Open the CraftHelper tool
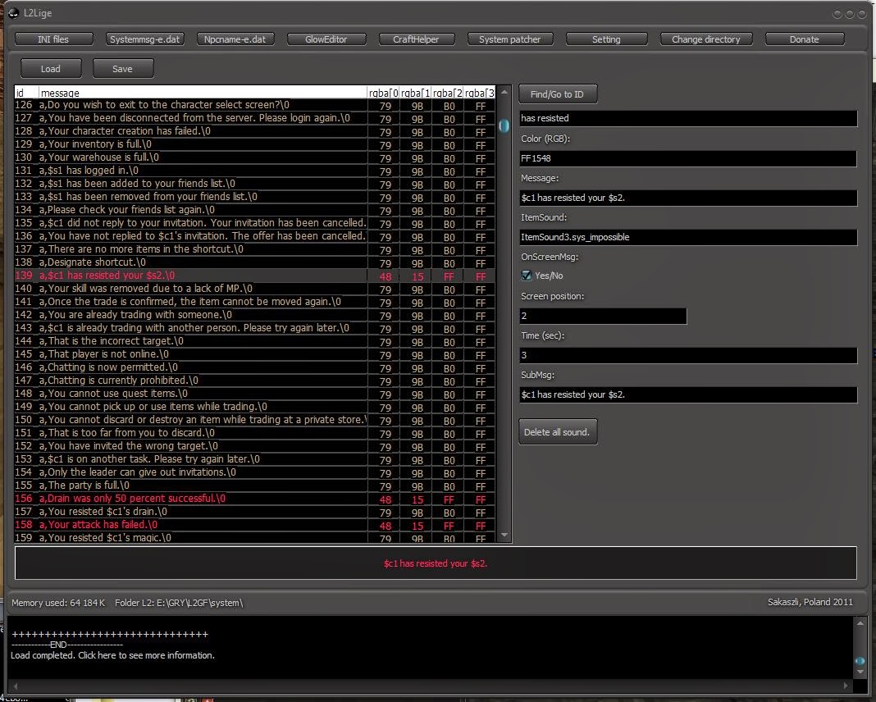 pos(416,39)
